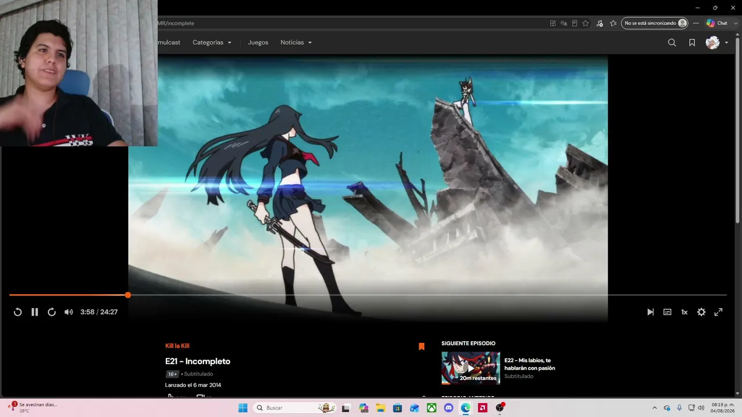Open Microsoft 365 Copilot from the taskbar

[x=363, y=408]
